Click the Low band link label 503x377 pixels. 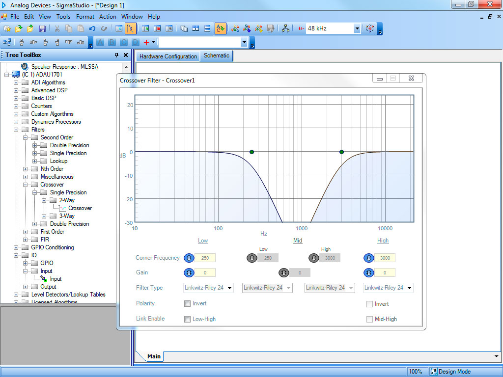[203, 241]
